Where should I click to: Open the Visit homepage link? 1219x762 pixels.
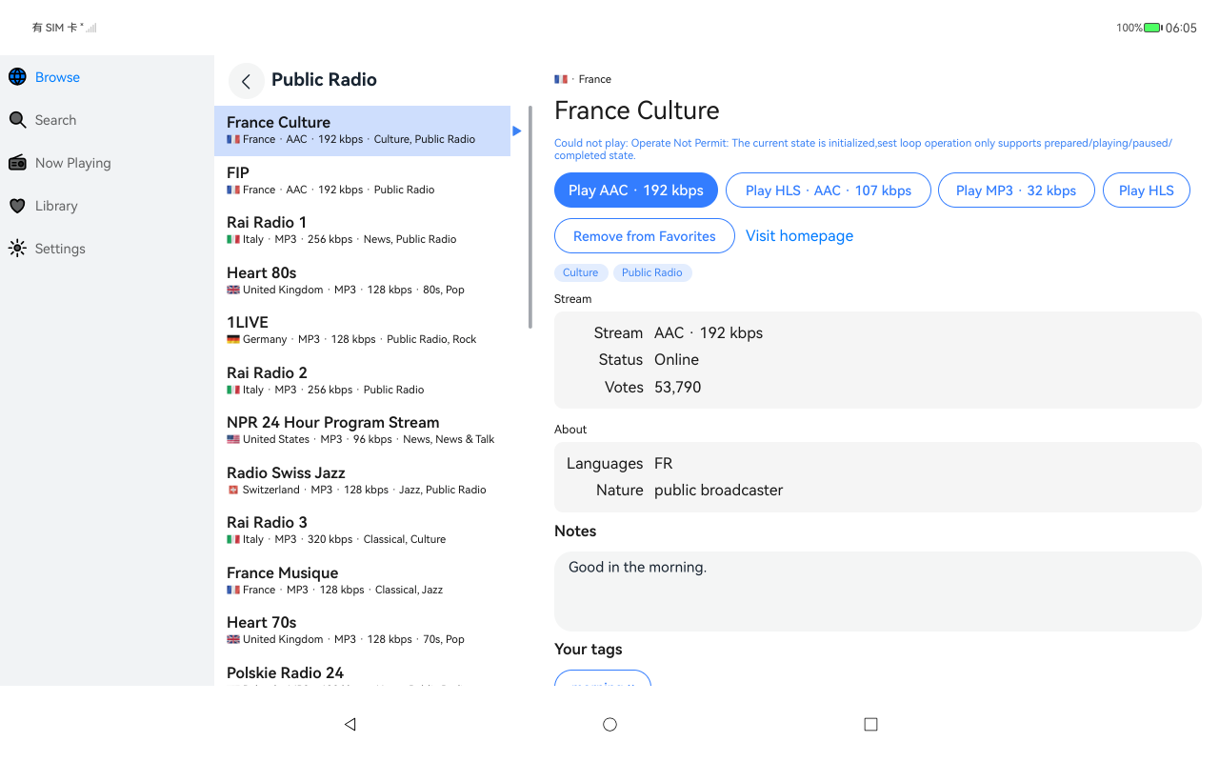click(799, 236)
